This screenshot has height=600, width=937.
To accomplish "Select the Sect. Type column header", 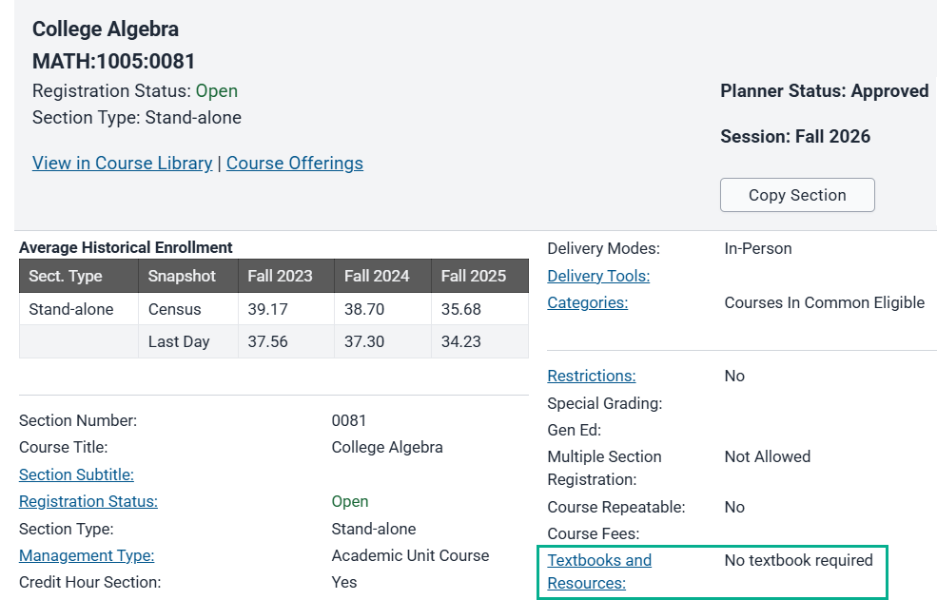I will click(79, 276).
